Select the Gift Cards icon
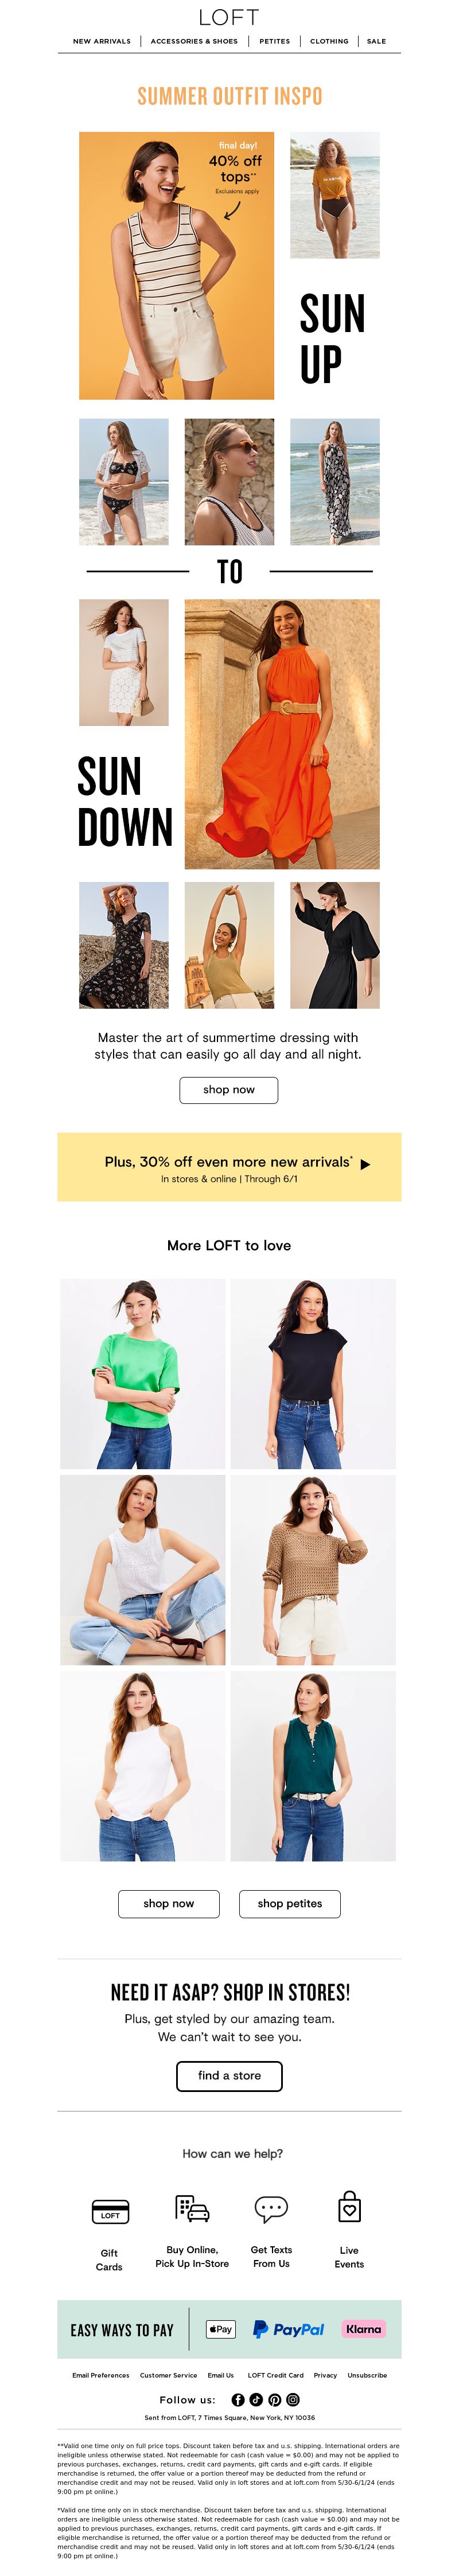Screen dimensions: 459x2576 pos(110,2211)
